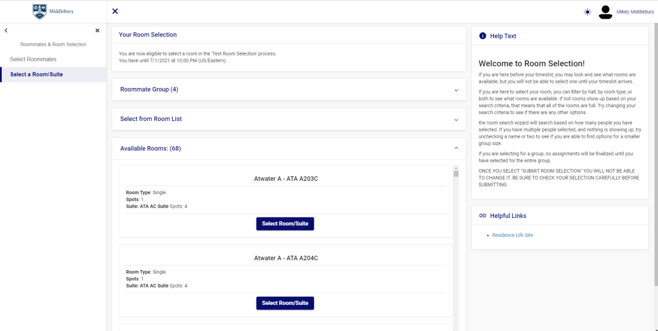Select Room/Suite for Atwater A203C
The width and height of the screenshot is (658, 331).
click(285, 224)
